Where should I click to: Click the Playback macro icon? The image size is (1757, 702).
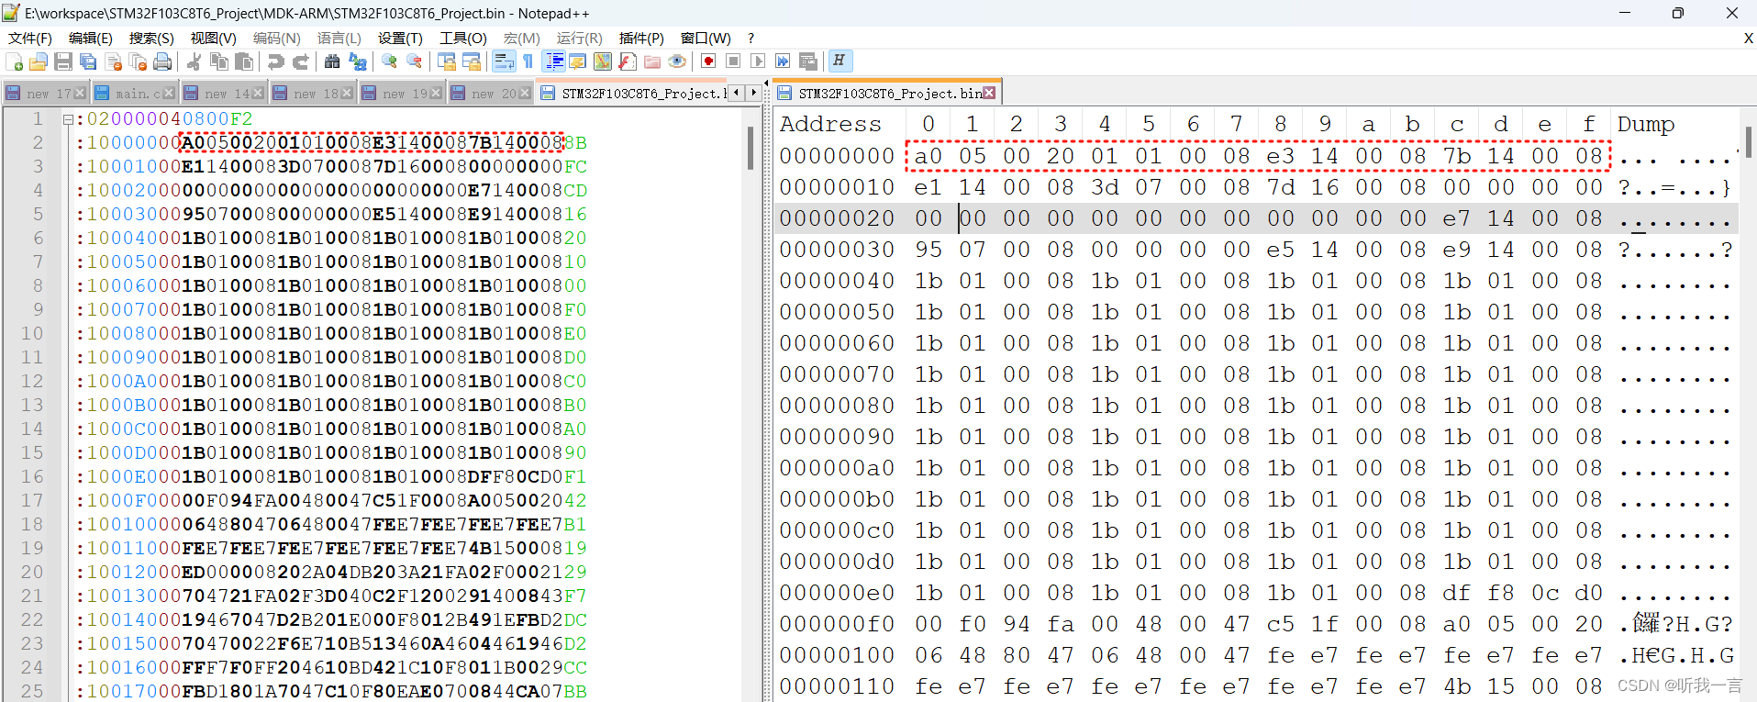coord(758,61)
